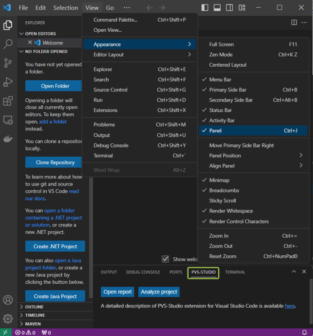Image resolution: width=313 pixels, height=336 pixels.
Task: Disable Render Whitespace
Action: click(x=231, y=211)
